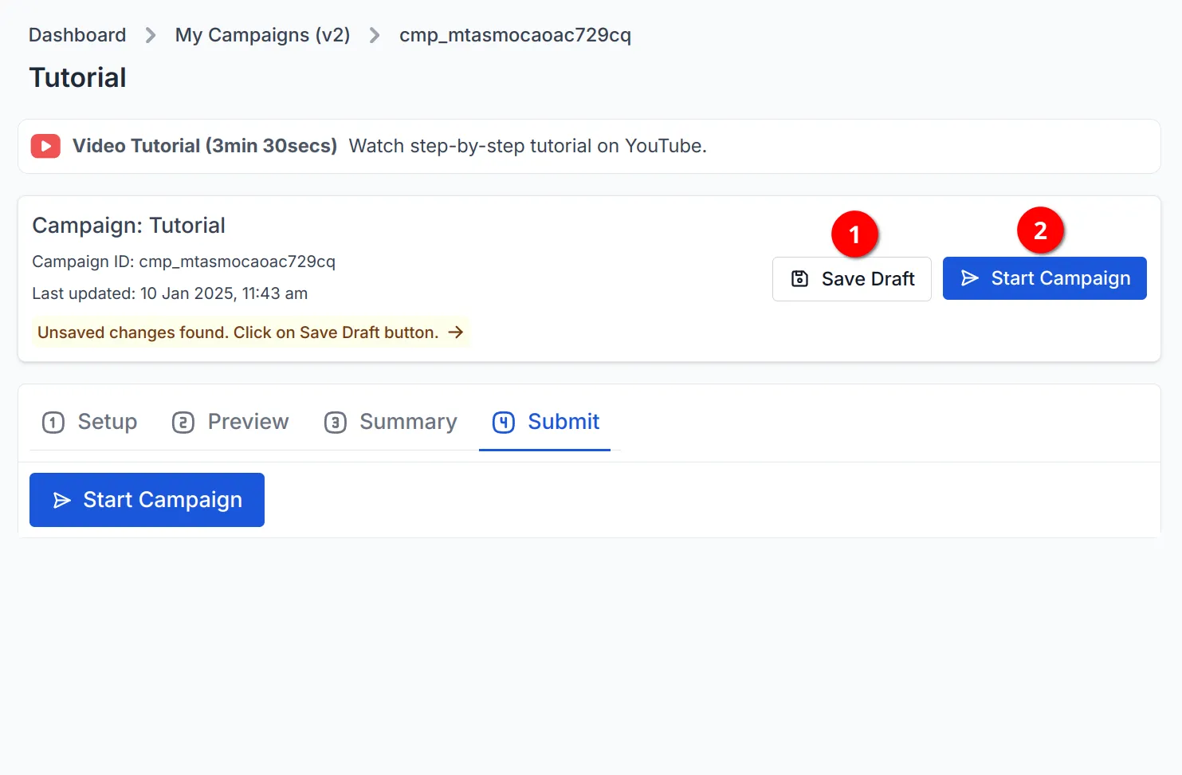Switch to the Preview tab
Screen dimensions: 1182x775
[x=247, y=422]
